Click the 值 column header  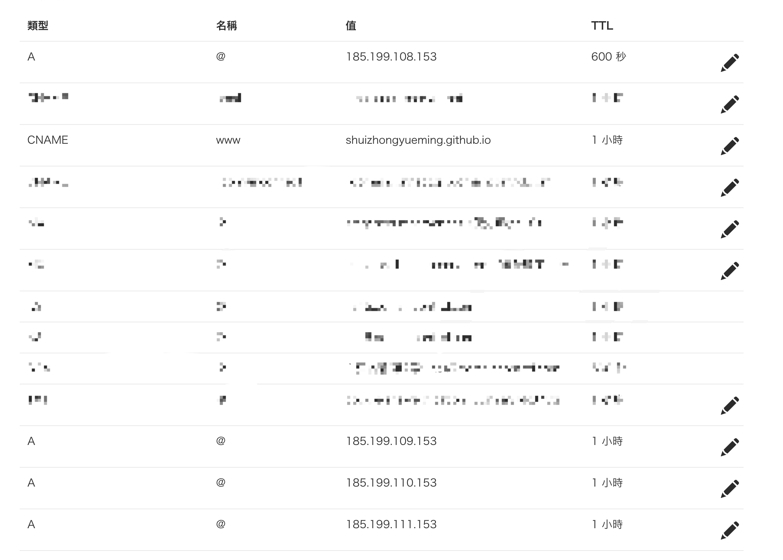[351, 26]
